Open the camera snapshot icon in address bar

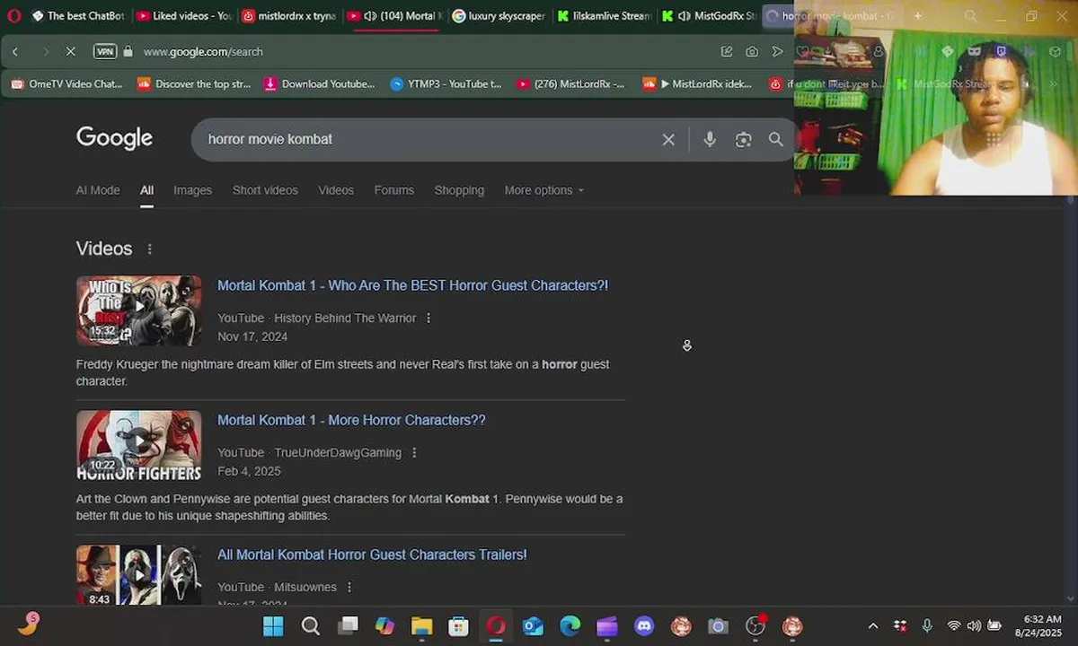coord(752,51)
